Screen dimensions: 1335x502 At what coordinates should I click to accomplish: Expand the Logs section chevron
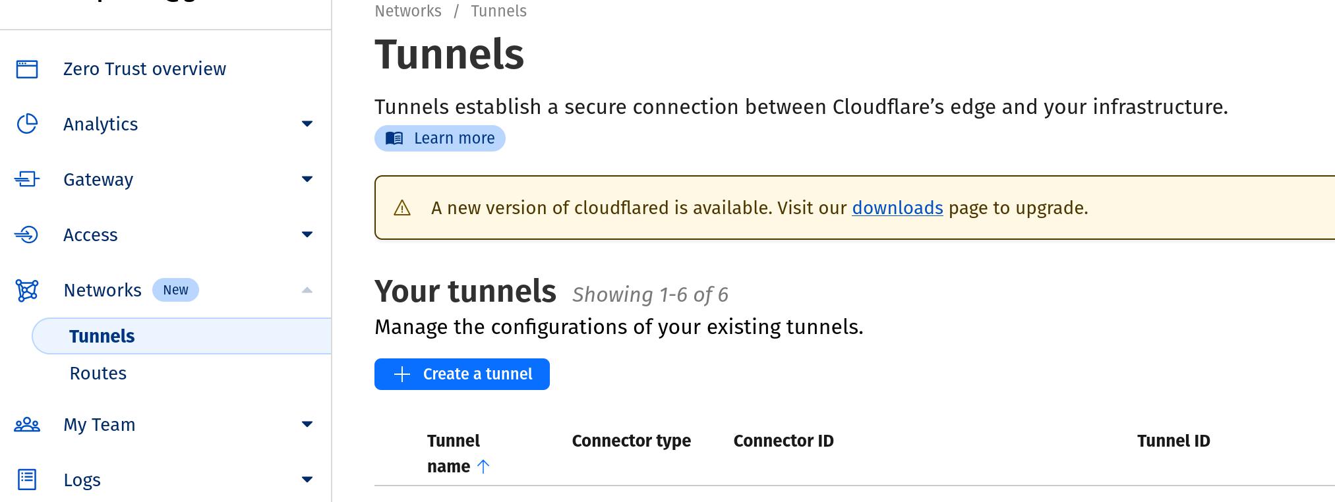tap(307, 480)
